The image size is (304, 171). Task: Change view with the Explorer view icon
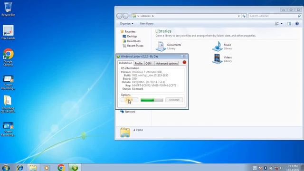[277, 24]
